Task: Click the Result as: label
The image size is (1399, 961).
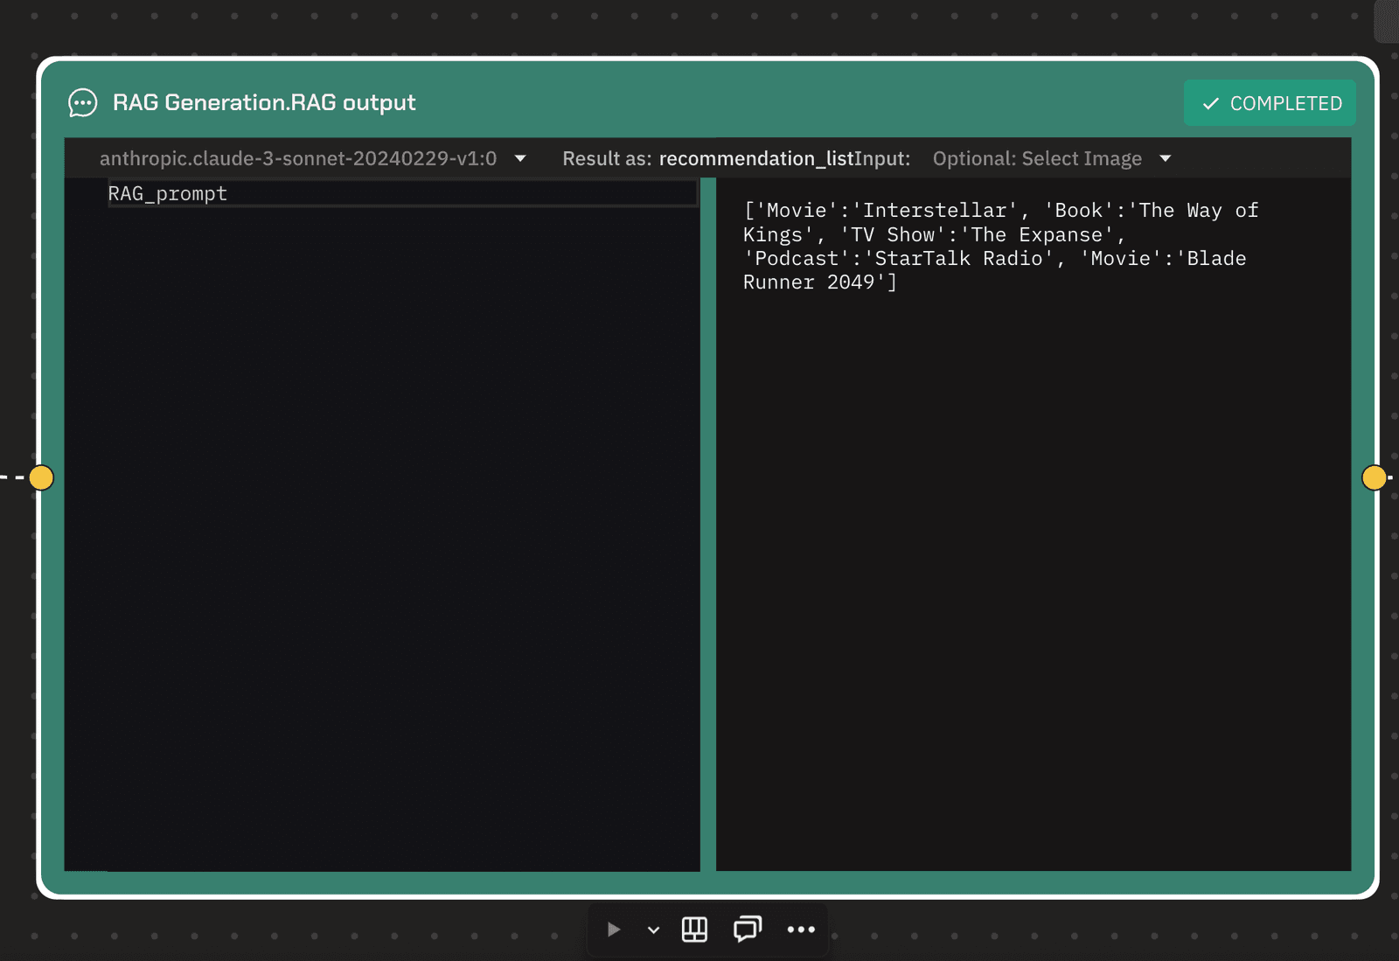Action: 607,158
